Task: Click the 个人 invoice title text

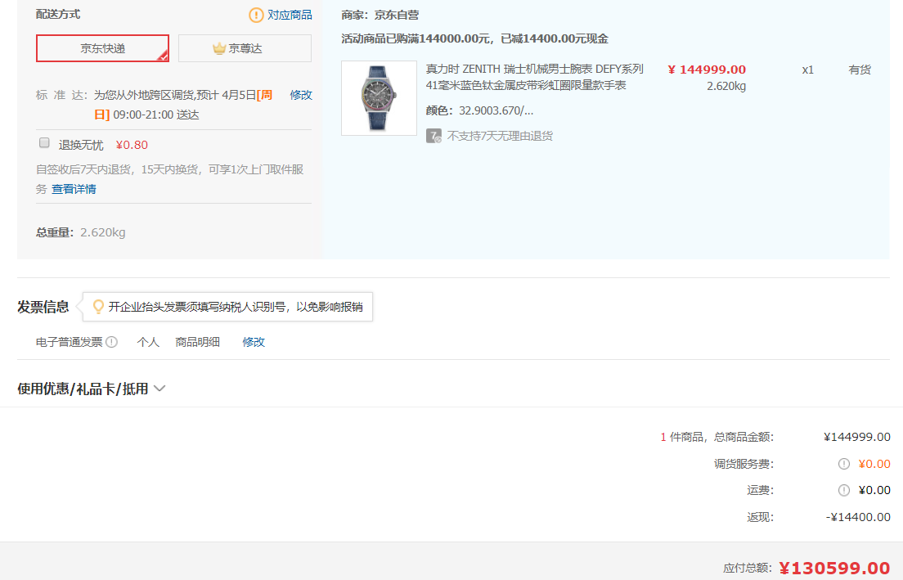Action: (148, 342)
